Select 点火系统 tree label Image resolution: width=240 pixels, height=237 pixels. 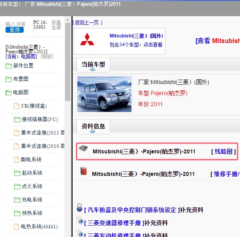(x=32, y=186)
